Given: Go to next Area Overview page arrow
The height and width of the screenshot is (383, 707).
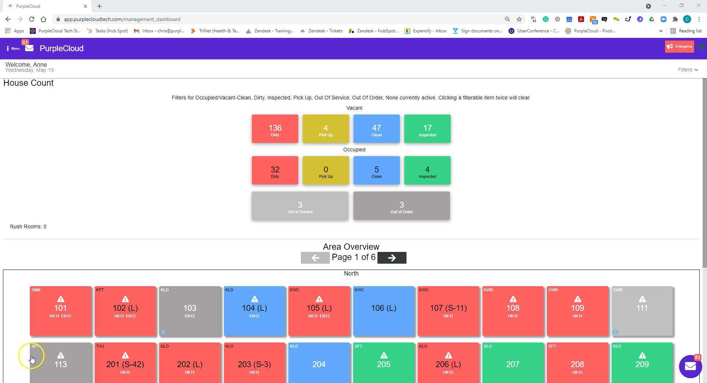Looking at the screenshot, I should tap(392, 258).
